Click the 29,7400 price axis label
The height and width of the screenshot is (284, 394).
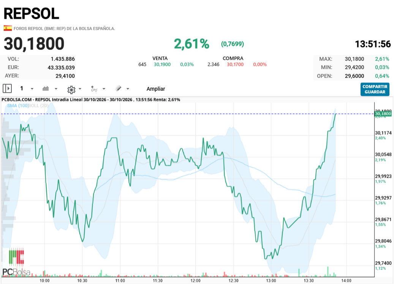(383, 263)
